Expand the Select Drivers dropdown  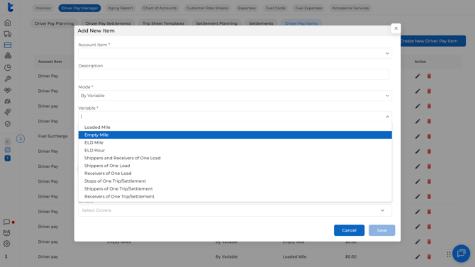click(x=235, y=210)
